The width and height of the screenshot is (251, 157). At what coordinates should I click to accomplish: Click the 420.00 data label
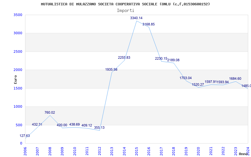pos(62,125)
